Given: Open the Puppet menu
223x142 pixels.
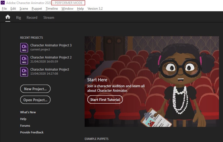Looking at the screenshot, I should point(37,9).
